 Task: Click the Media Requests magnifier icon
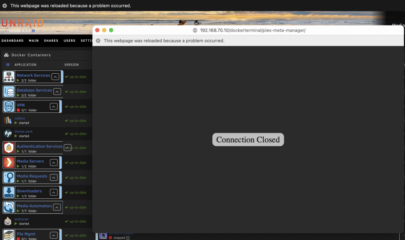(9, 178)
